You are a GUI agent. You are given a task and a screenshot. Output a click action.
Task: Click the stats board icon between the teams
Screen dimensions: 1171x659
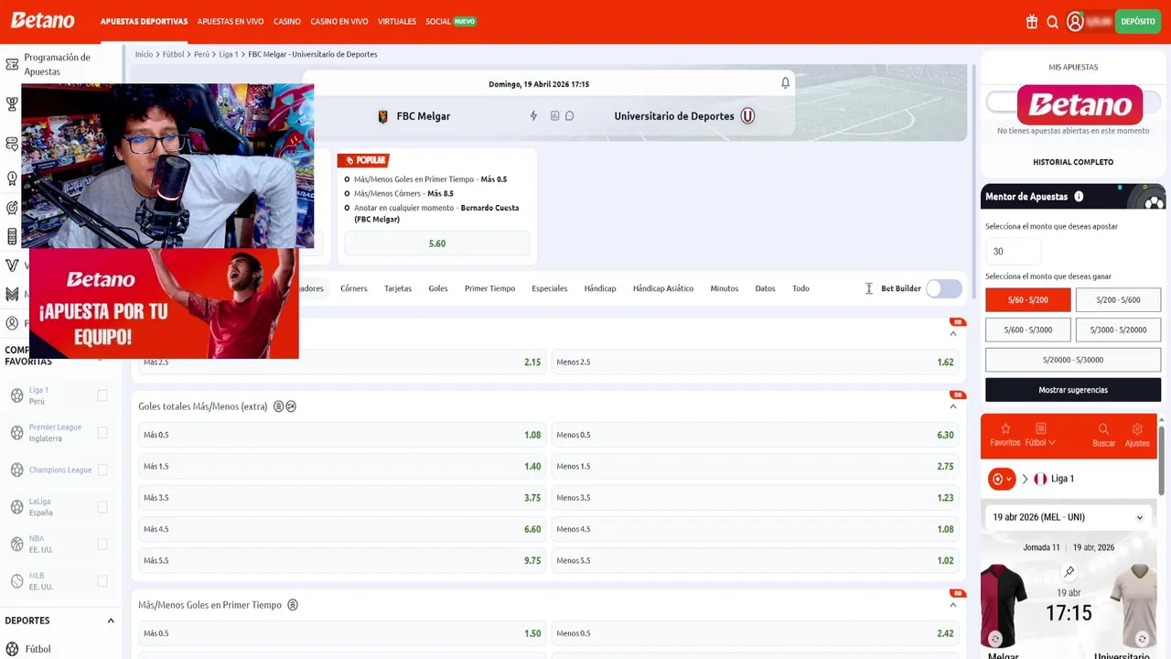tap(554, 116)
